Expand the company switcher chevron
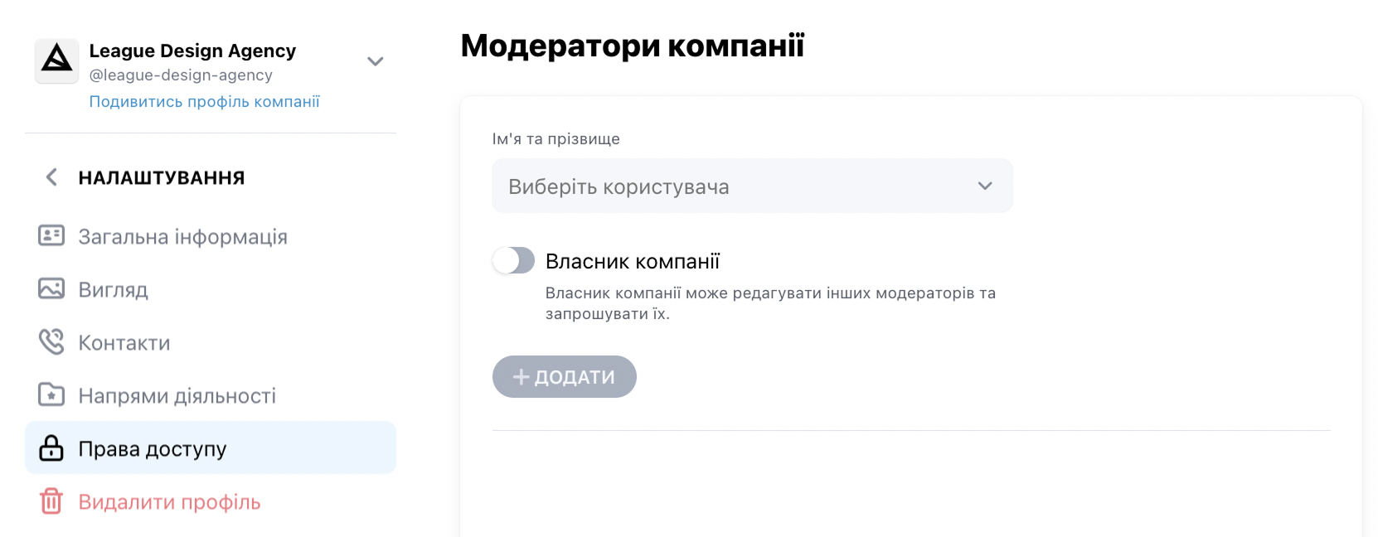 pyautogui.click(x=375, y=61)
